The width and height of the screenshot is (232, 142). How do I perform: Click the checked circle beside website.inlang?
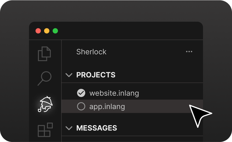coord(81,93)
